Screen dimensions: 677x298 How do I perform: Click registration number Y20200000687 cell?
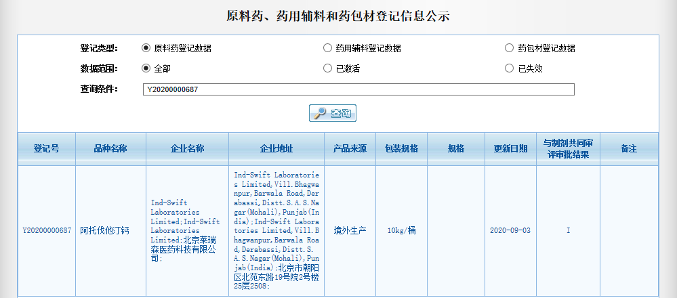click(47, 231)
